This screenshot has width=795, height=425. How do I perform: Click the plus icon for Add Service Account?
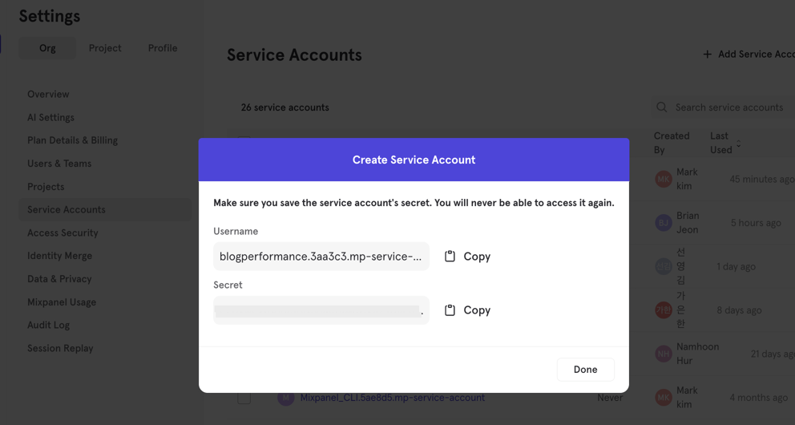pos(708,54)
